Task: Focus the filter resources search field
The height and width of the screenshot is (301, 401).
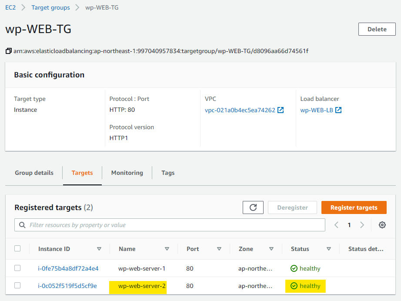Action: pos(170,225)
